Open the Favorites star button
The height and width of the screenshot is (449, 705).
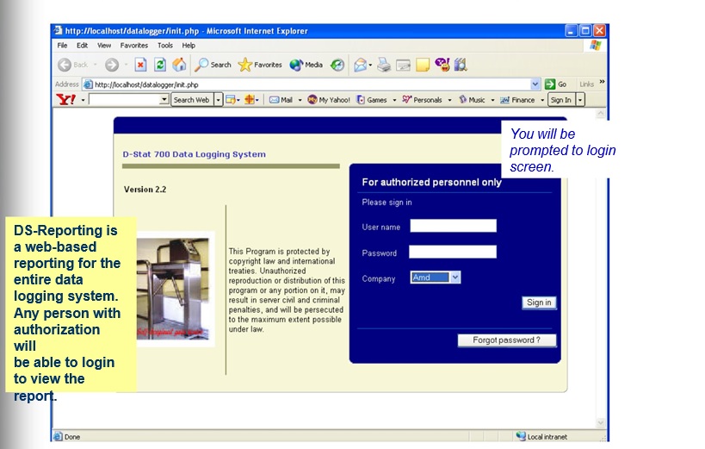[260, 65]
